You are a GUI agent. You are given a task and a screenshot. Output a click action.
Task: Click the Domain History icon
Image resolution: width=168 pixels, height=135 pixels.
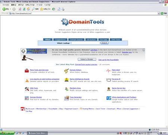coord(66,71)
